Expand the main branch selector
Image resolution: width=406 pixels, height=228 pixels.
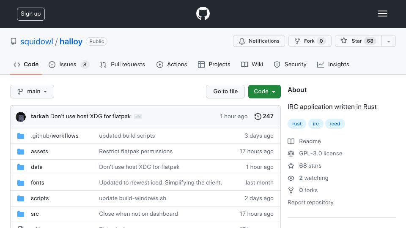pyautogui.click(x=32, y=92)
